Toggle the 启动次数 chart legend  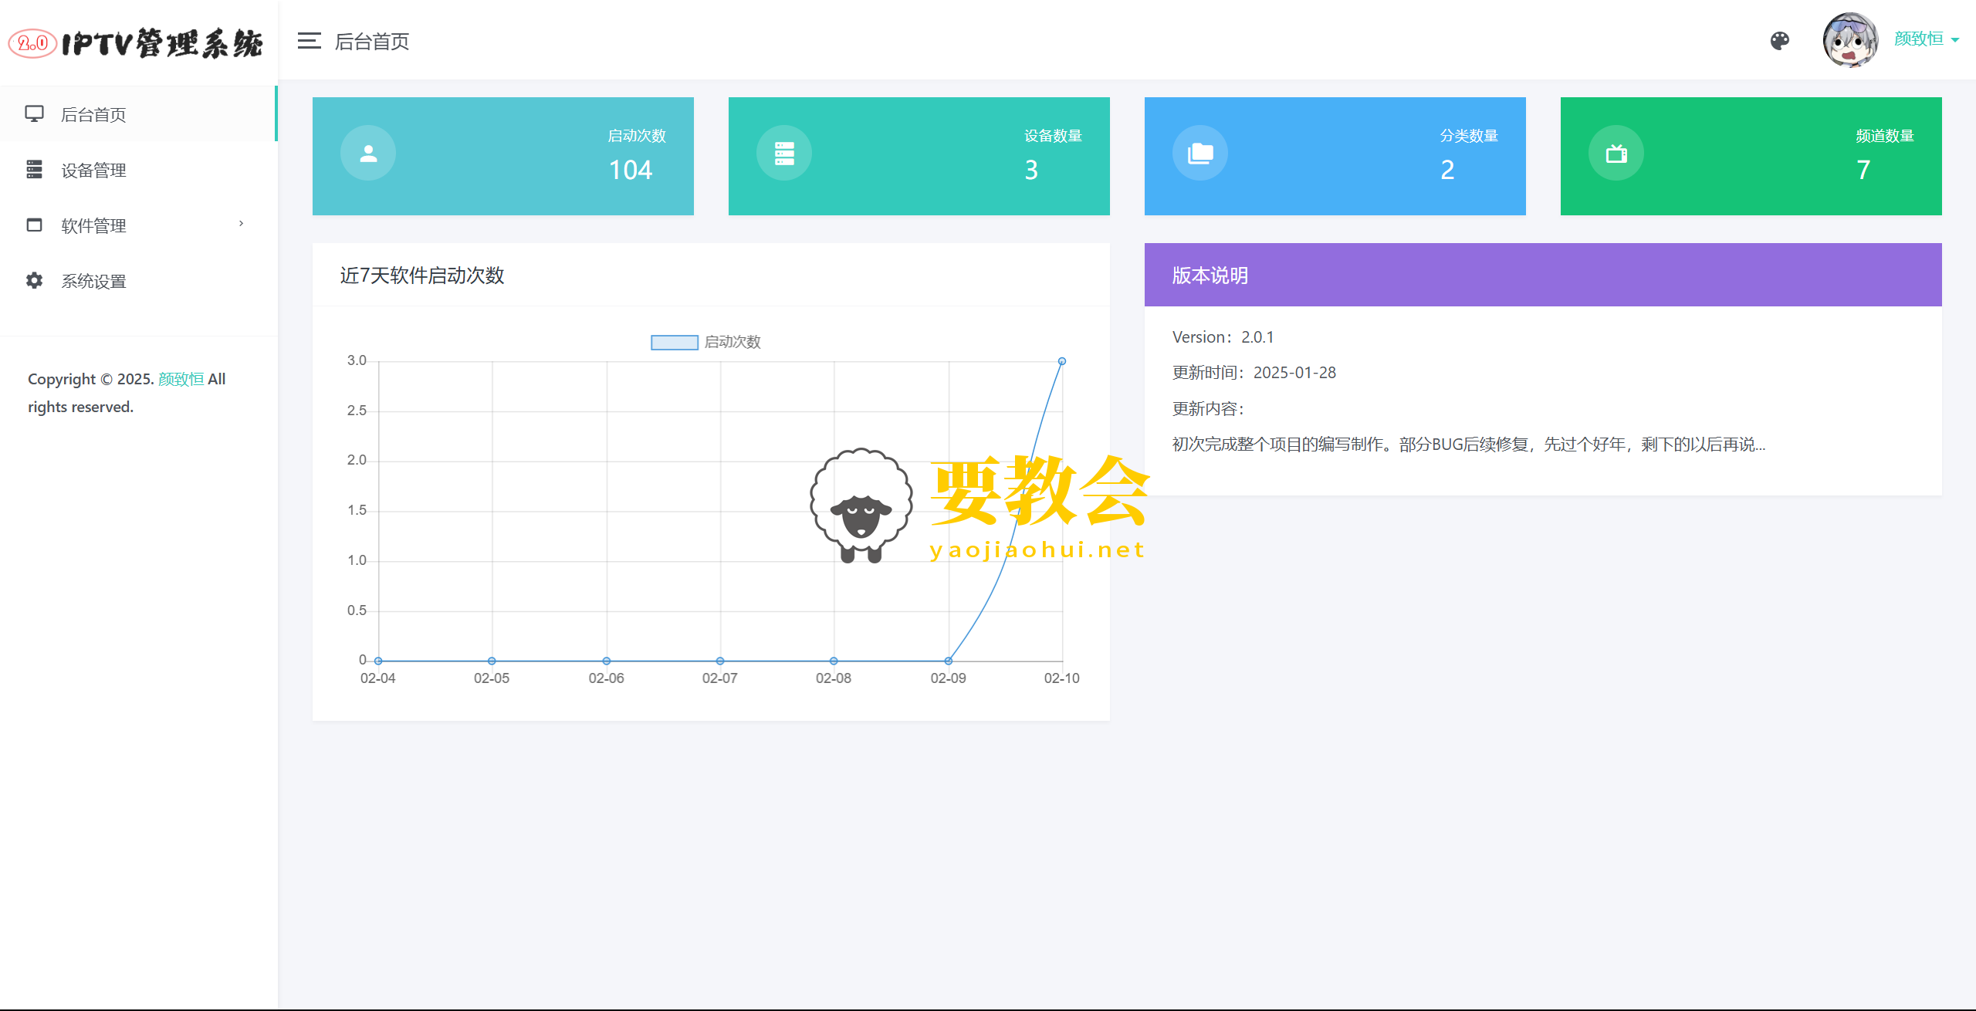[x=705, y=342]
